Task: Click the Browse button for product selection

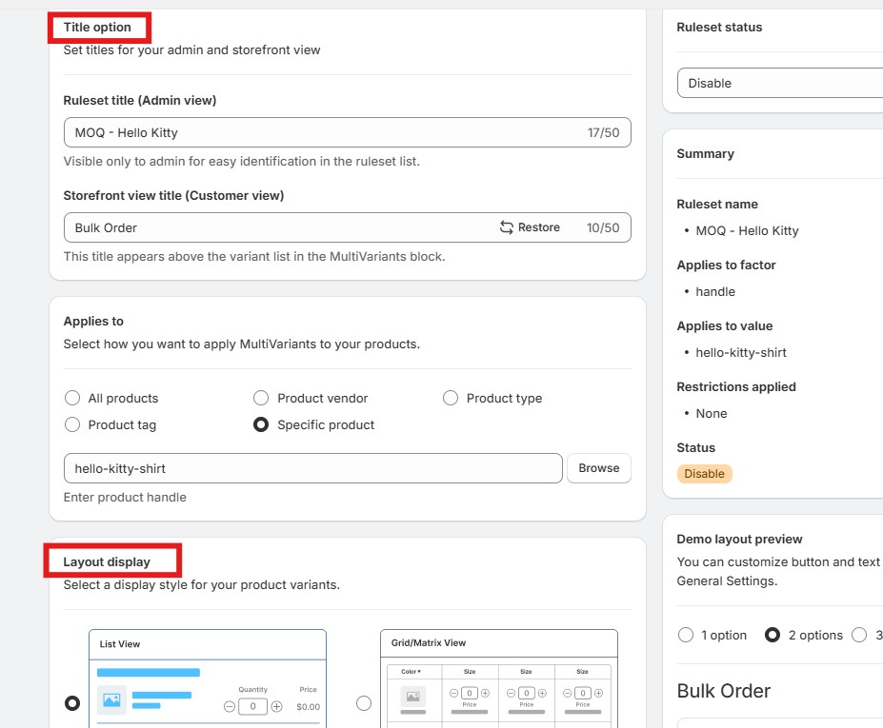Action: tap(599, 468)
